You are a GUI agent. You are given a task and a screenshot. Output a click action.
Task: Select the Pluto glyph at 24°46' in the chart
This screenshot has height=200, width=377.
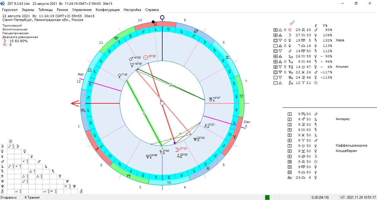(148, 156)
